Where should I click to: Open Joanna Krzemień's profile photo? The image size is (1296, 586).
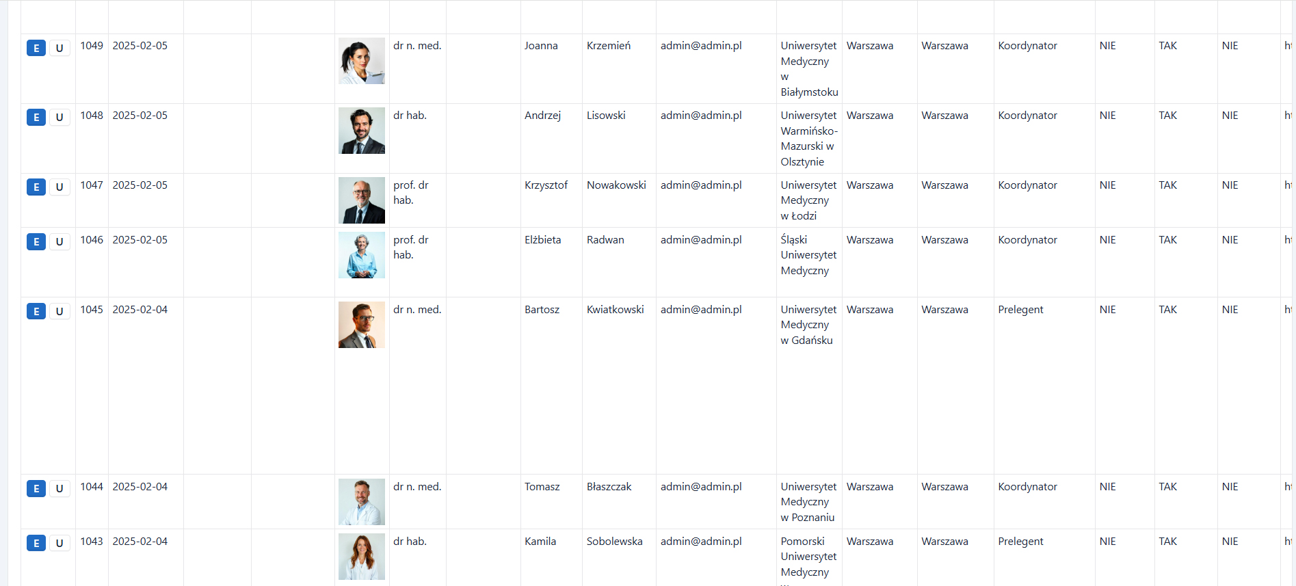(x=362, y=61)
